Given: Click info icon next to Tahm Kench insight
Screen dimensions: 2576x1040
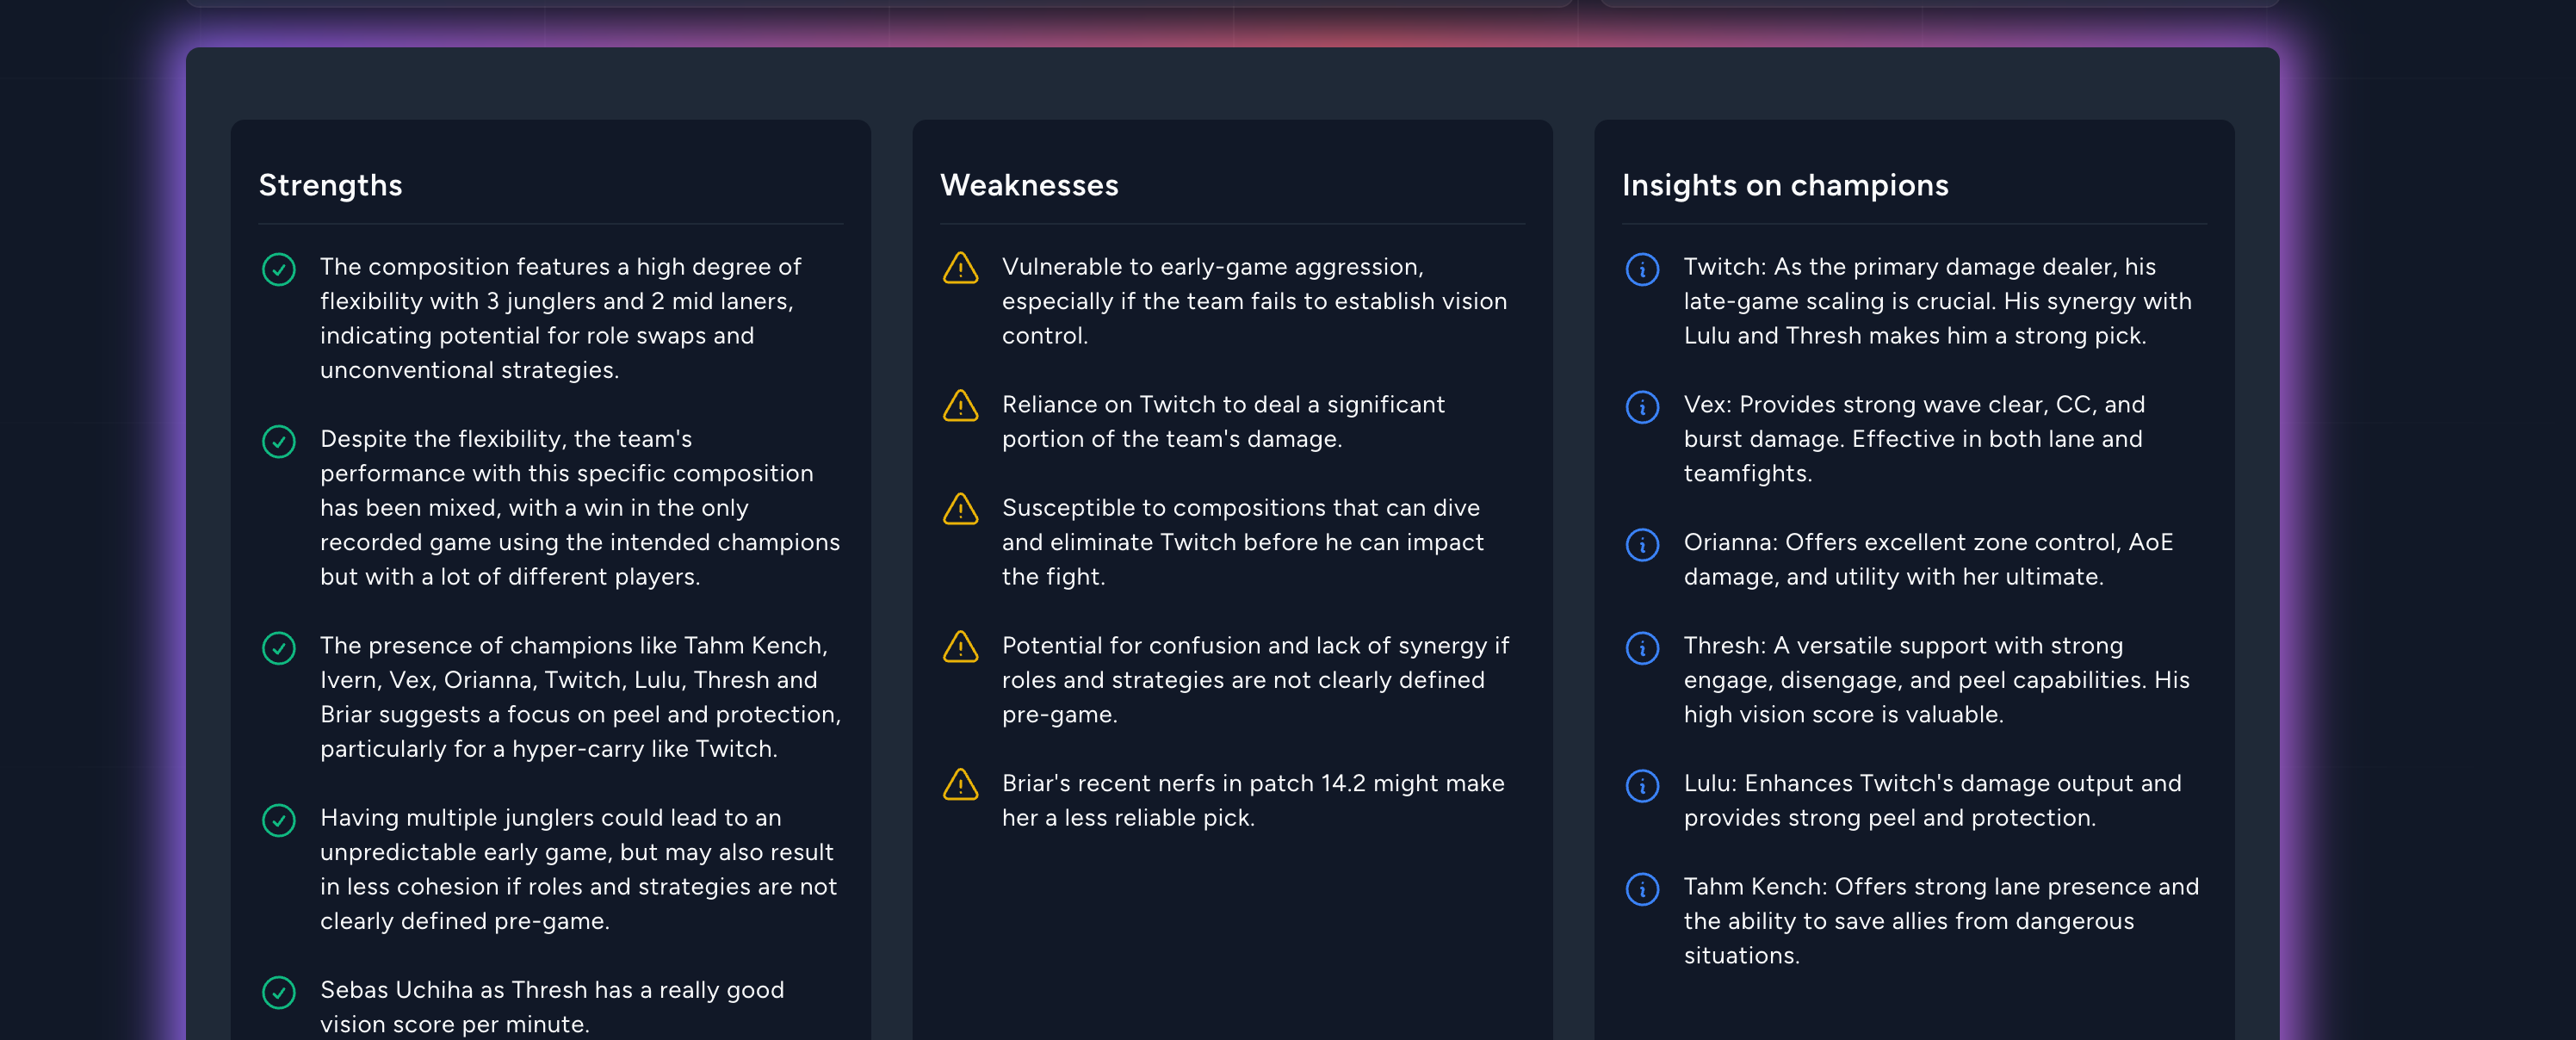Looking at the screenshot, I should click(x=1642, y=889).
